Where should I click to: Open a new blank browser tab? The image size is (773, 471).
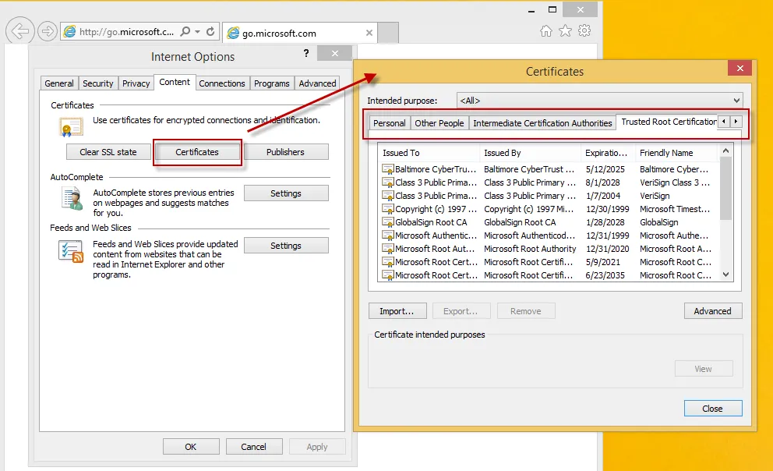click(388, 33)
